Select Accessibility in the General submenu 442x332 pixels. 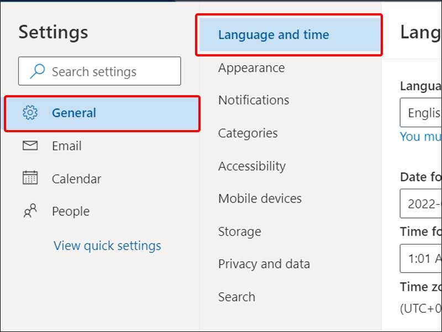click(x=252, y=166)
